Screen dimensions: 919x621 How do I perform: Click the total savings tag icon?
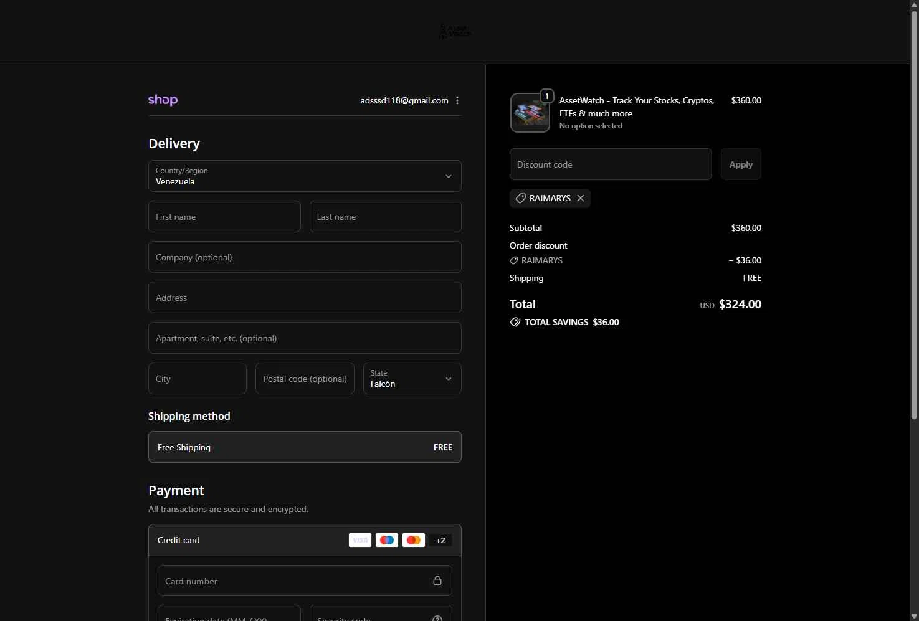tap(515, 322)
